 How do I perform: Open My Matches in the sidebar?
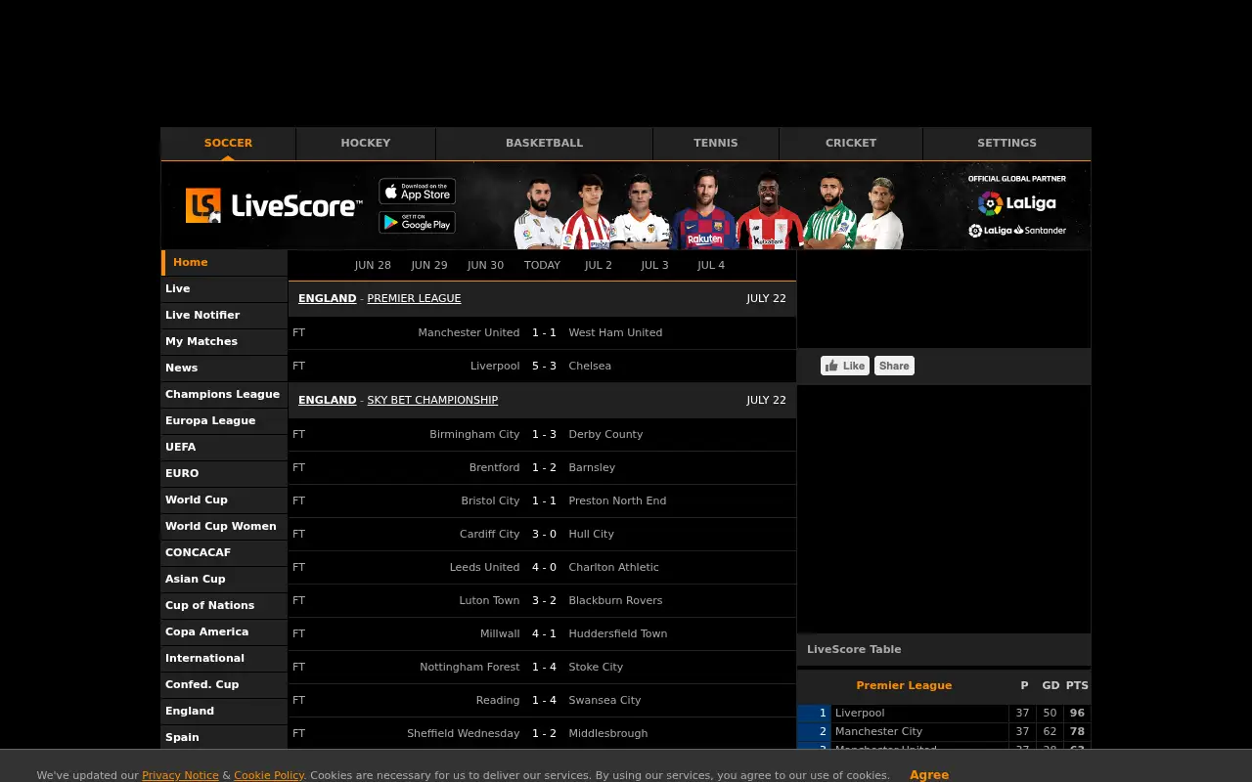tap(224, 341)
